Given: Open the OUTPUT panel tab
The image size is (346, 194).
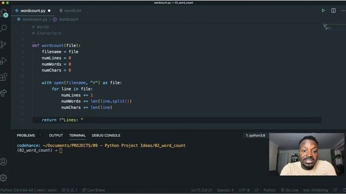Looking at the screenshot, I should point(56,135).
